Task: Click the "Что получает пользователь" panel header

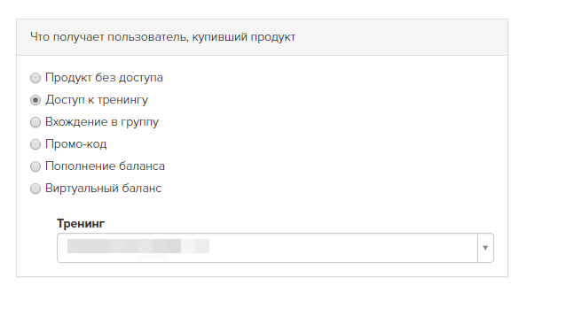Action: coord(163,36)
